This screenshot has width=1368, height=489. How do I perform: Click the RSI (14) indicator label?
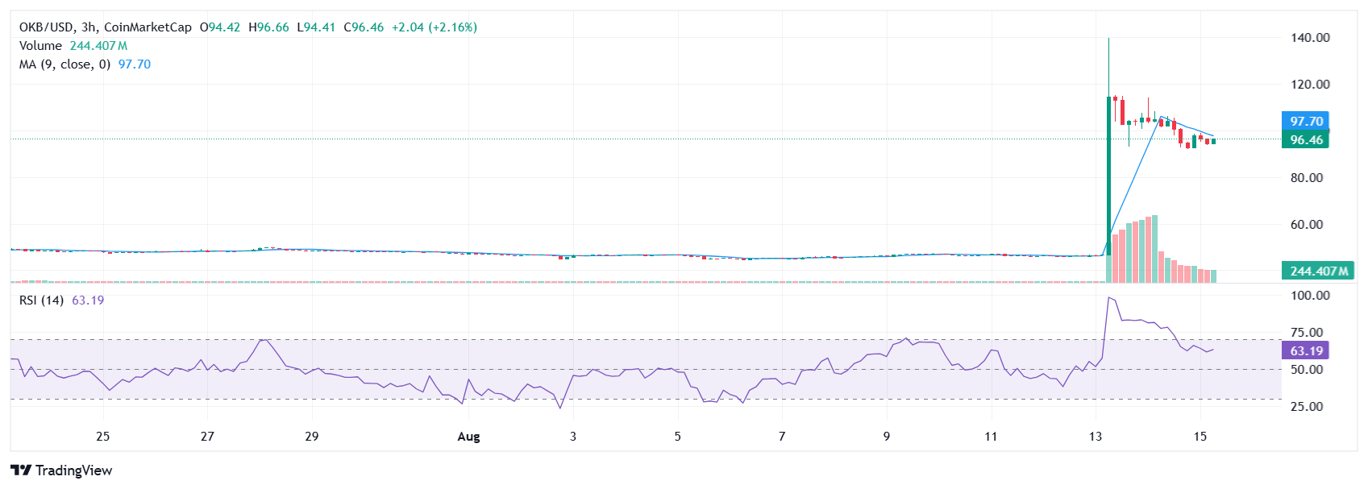(x=41, y=300)
